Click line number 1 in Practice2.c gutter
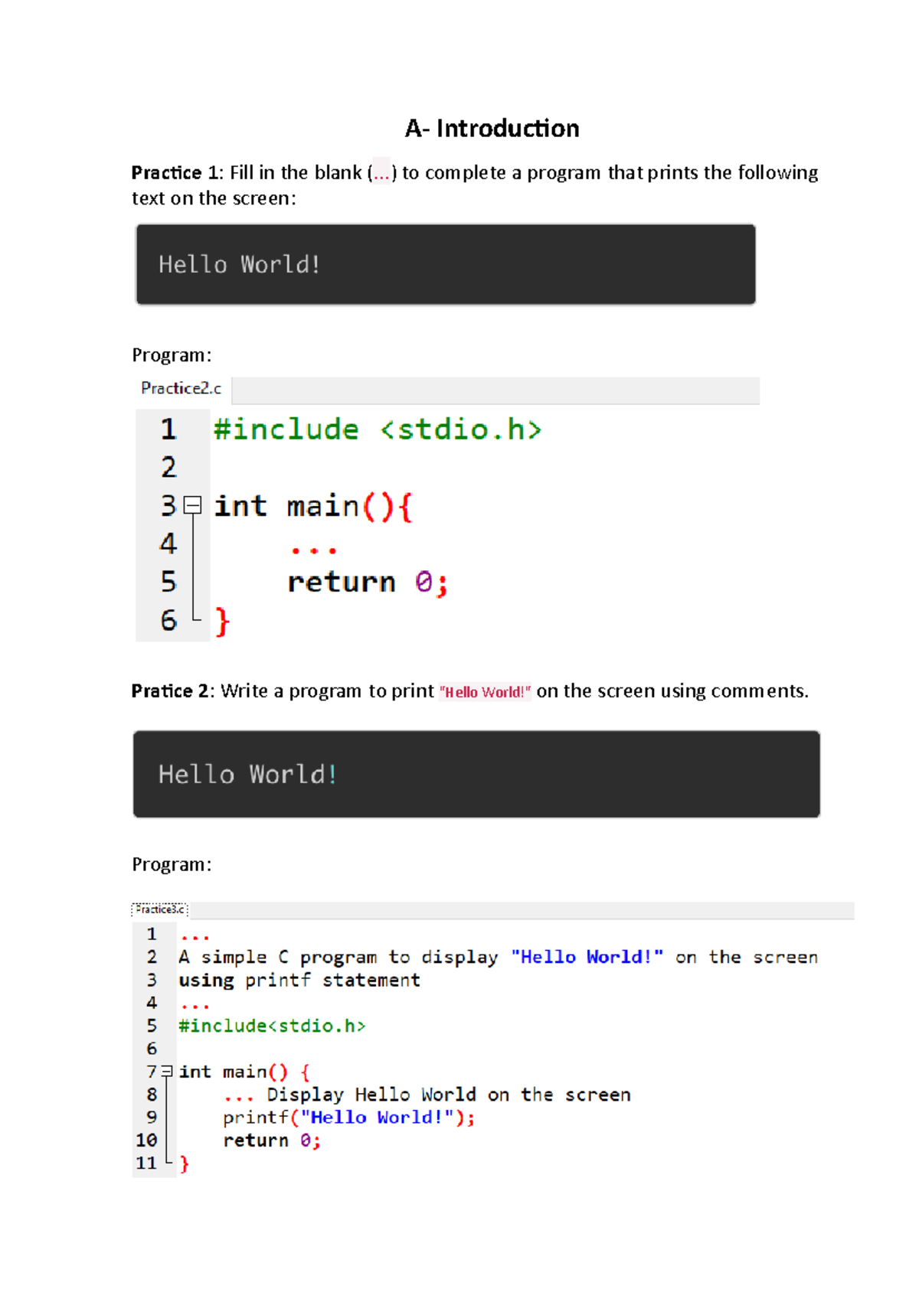Screen dimensions: 919x1299 (168, 429)
